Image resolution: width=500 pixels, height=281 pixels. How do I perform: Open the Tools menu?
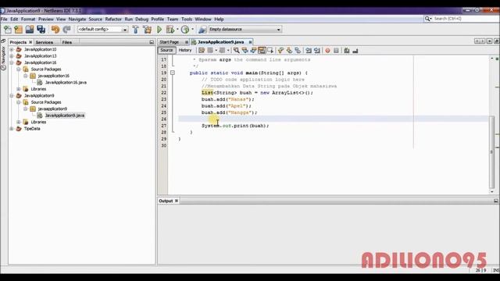coord(187,19)
